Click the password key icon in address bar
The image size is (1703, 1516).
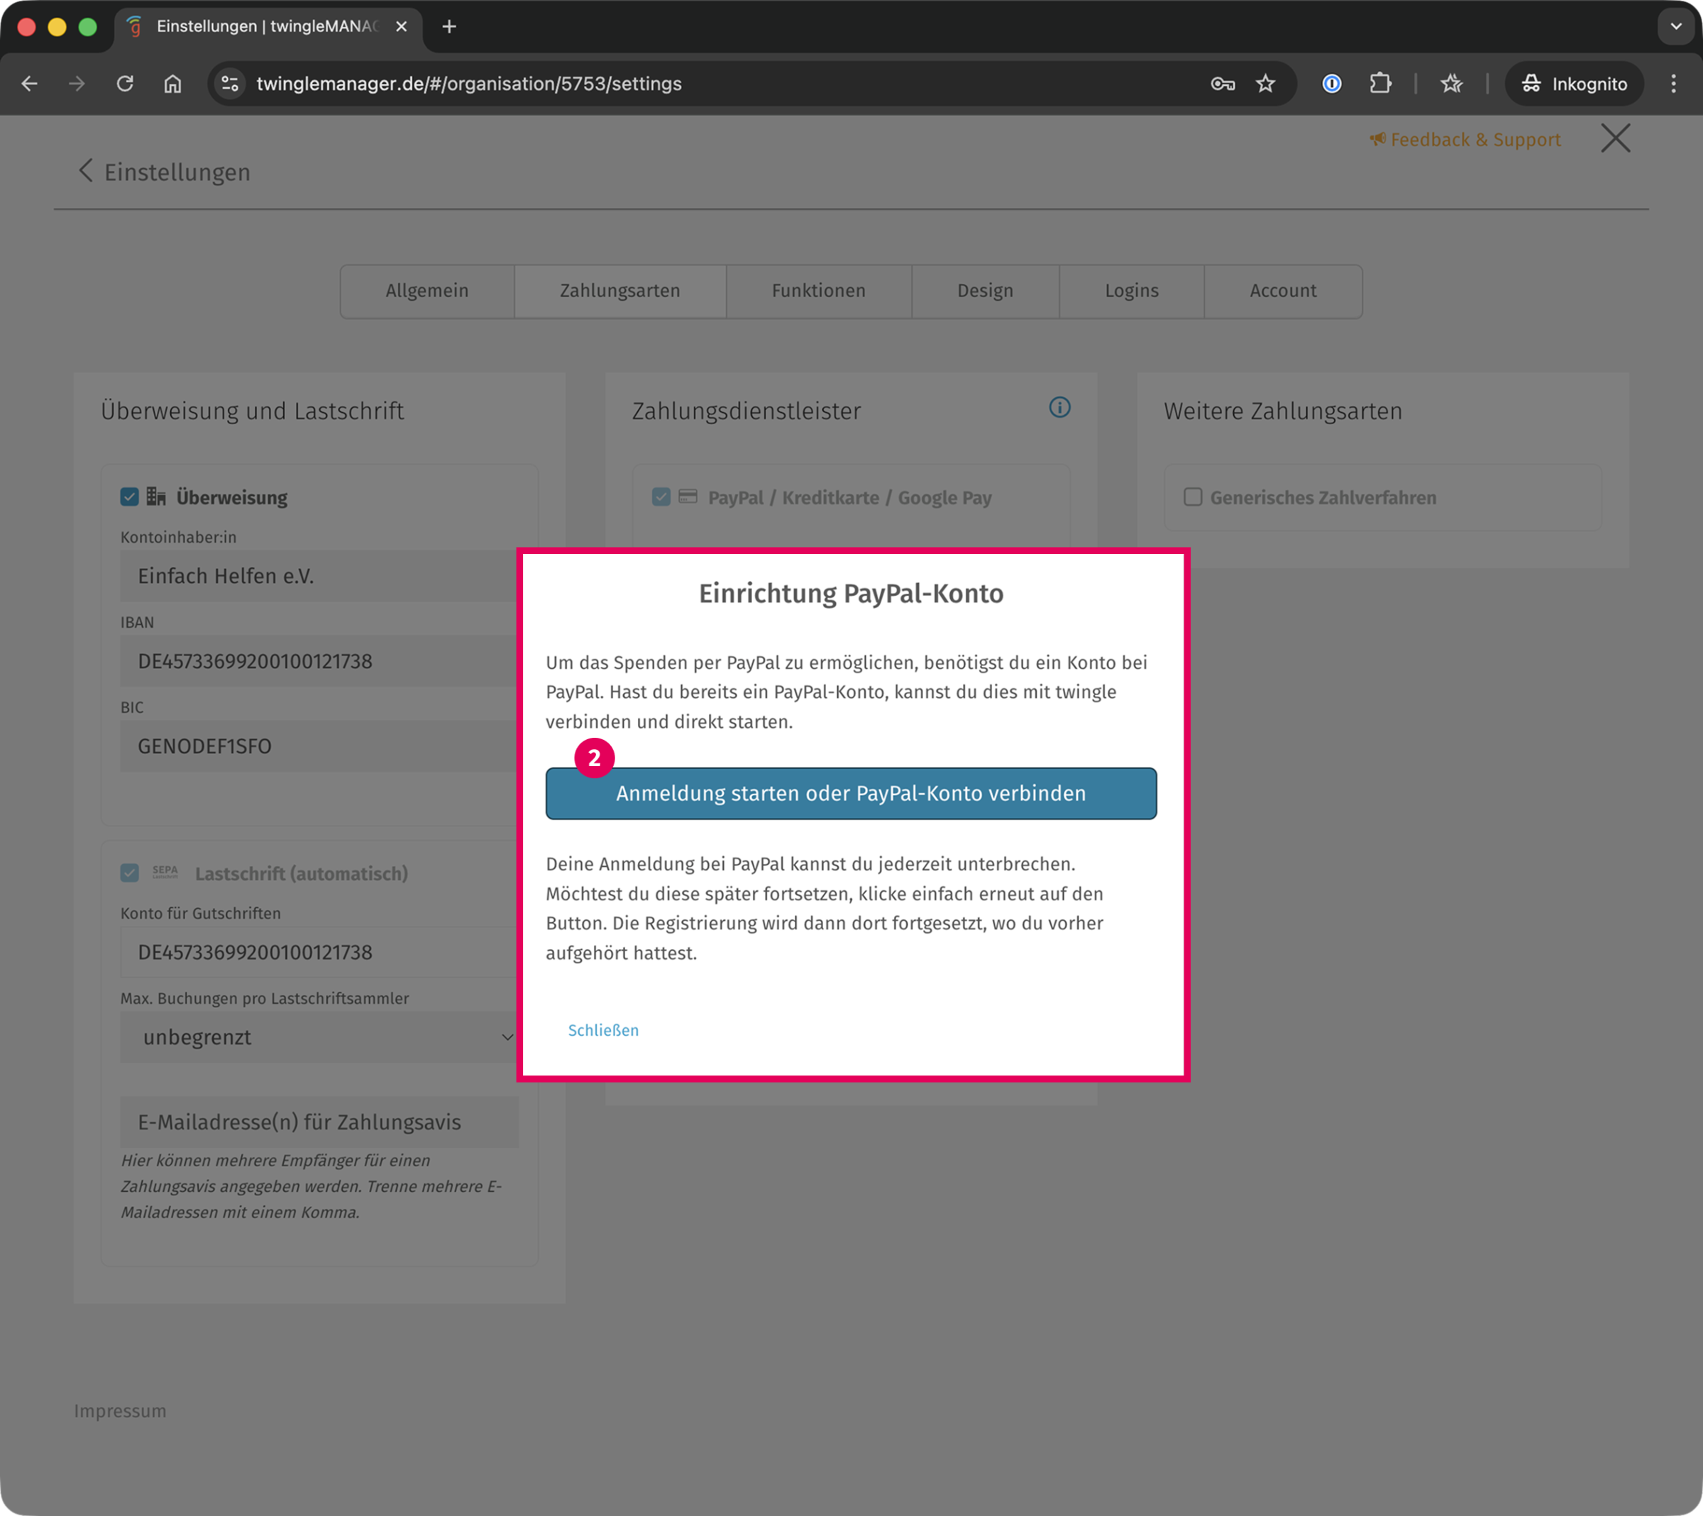1221,83
